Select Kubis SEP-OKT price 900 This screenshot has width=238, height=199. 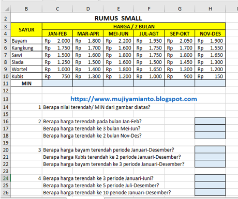(180, 76)
